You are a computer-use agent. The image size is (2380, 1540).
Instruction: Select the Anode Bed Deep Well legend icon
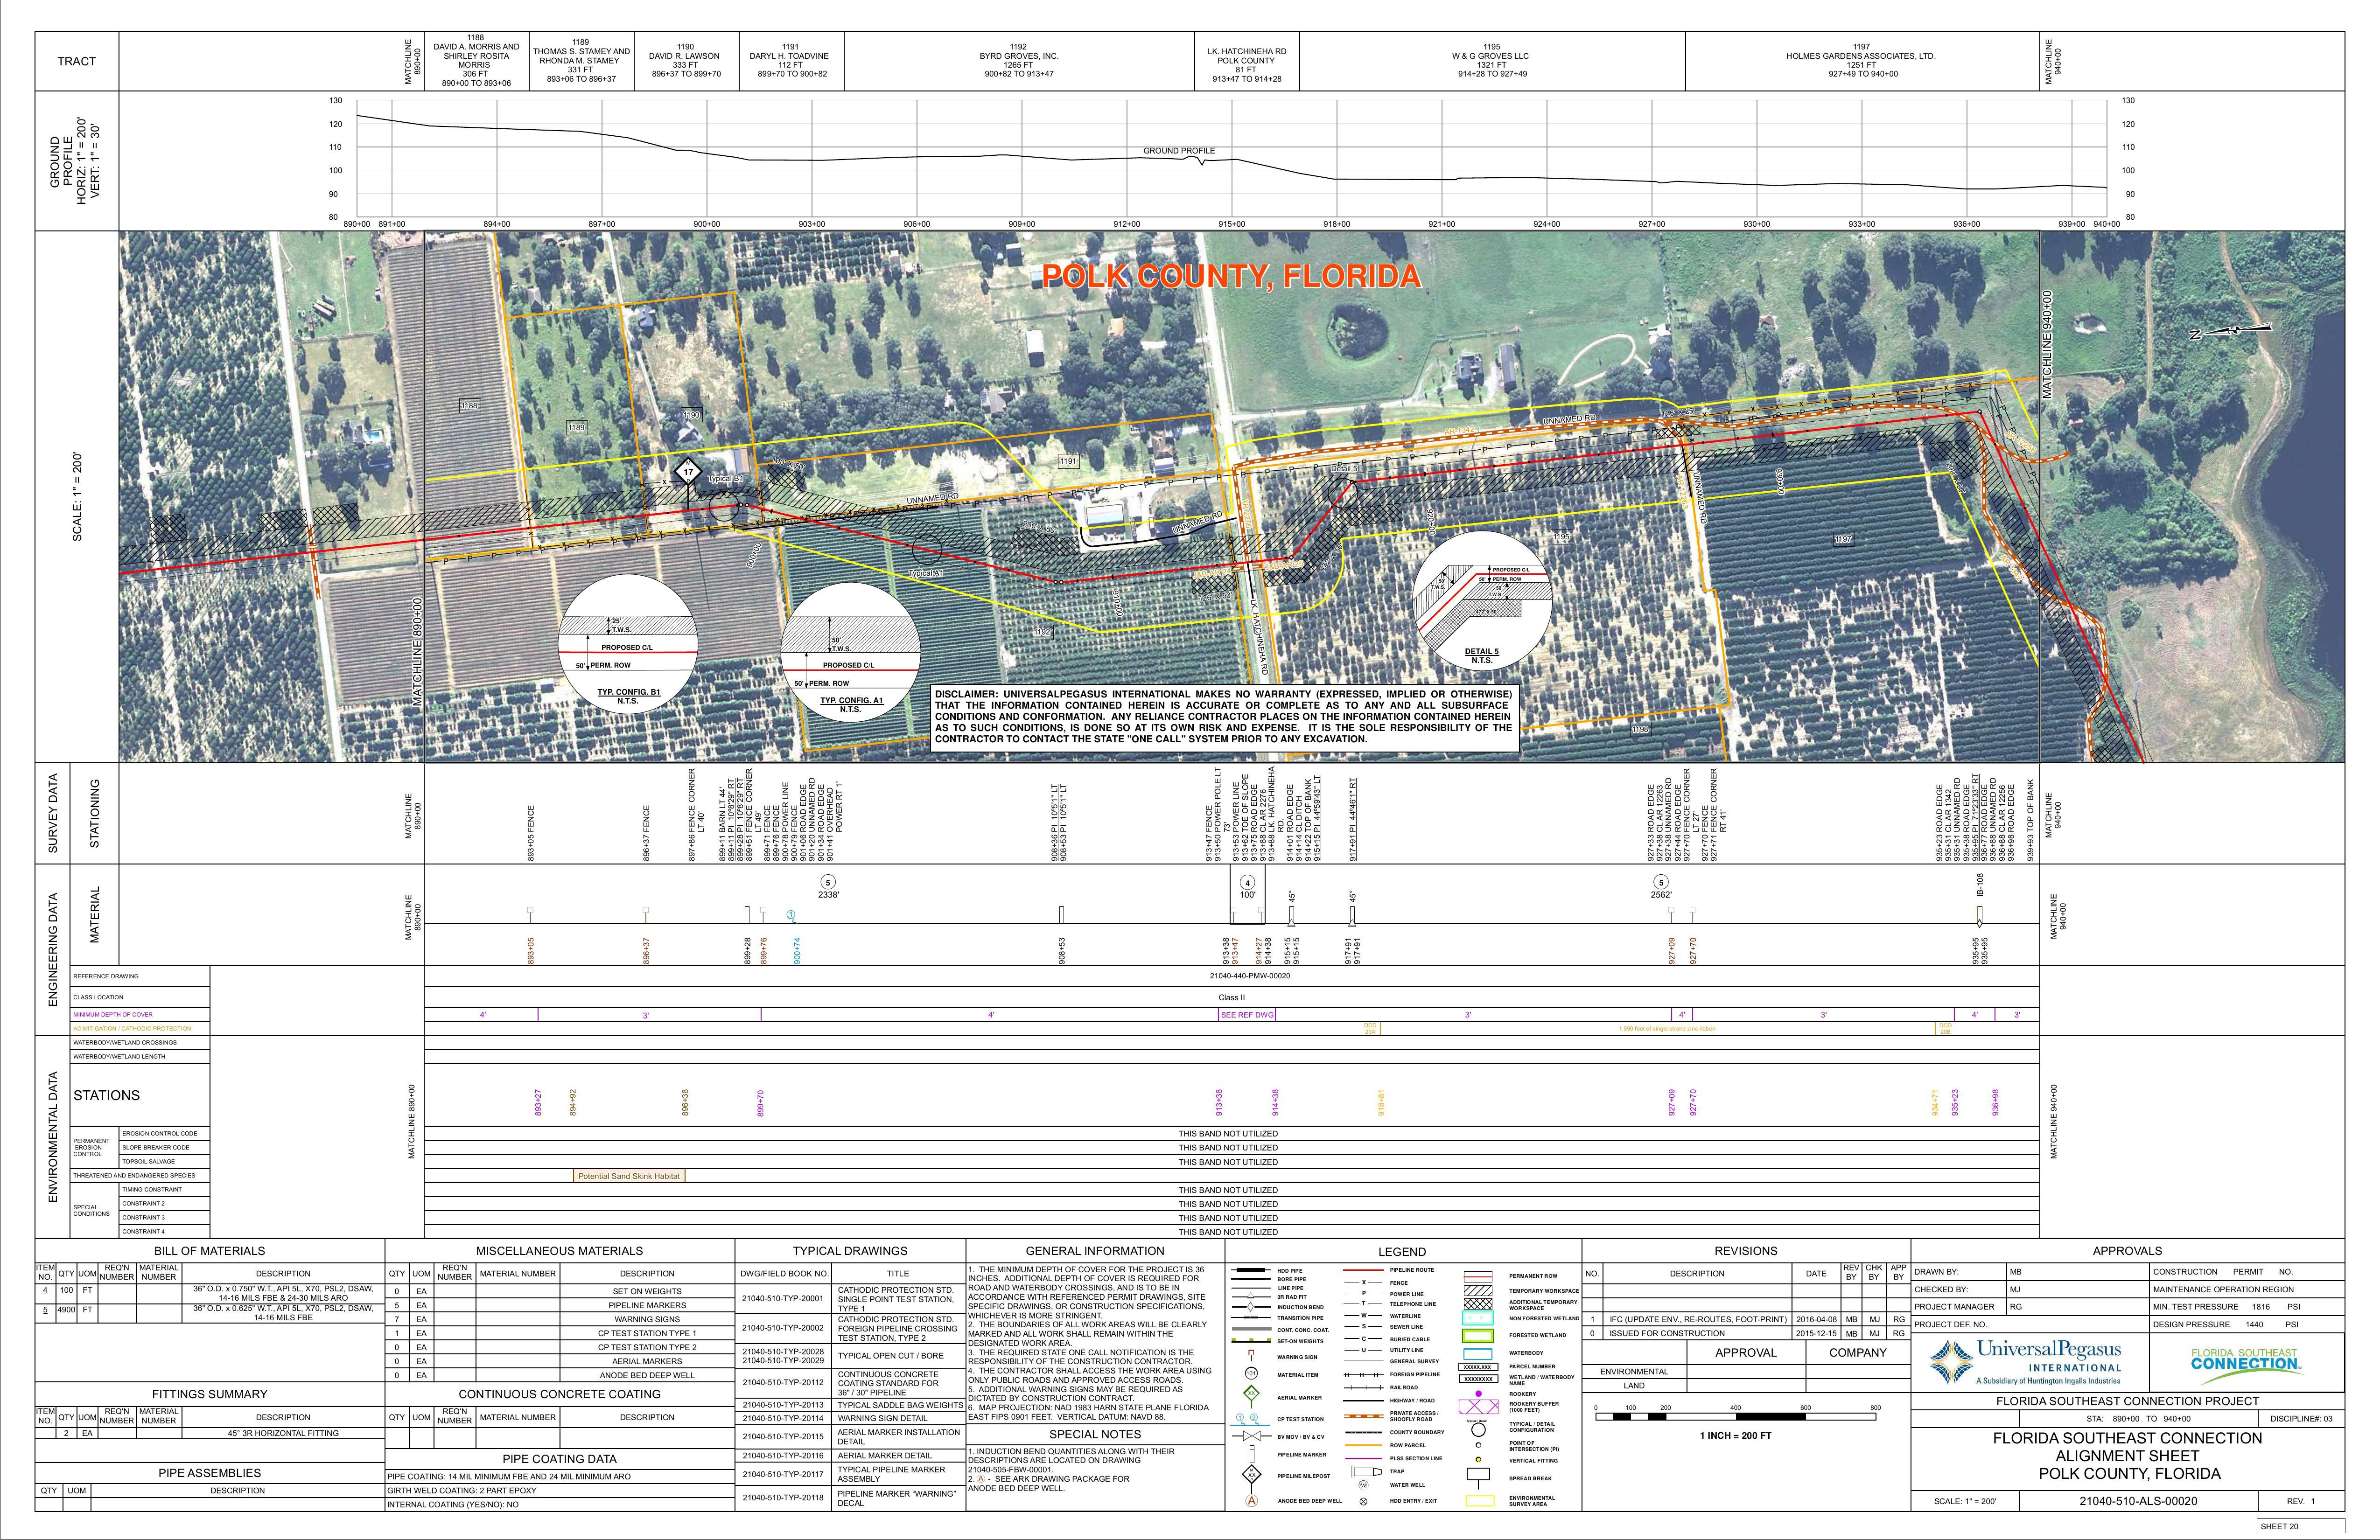point(1252,1501)
